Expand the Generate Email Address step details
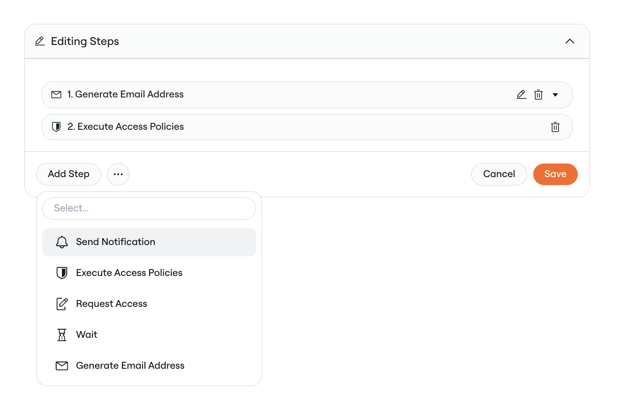 (x=555, y=95)
